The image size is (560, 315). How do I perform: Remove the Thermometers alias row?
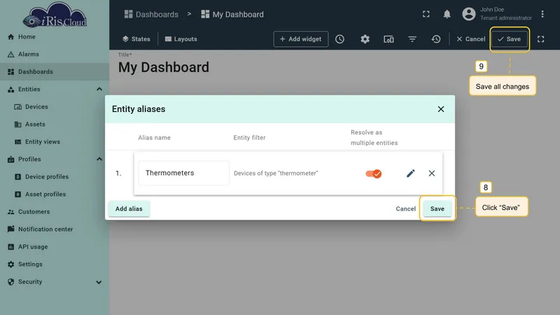[x=431, y=173]
